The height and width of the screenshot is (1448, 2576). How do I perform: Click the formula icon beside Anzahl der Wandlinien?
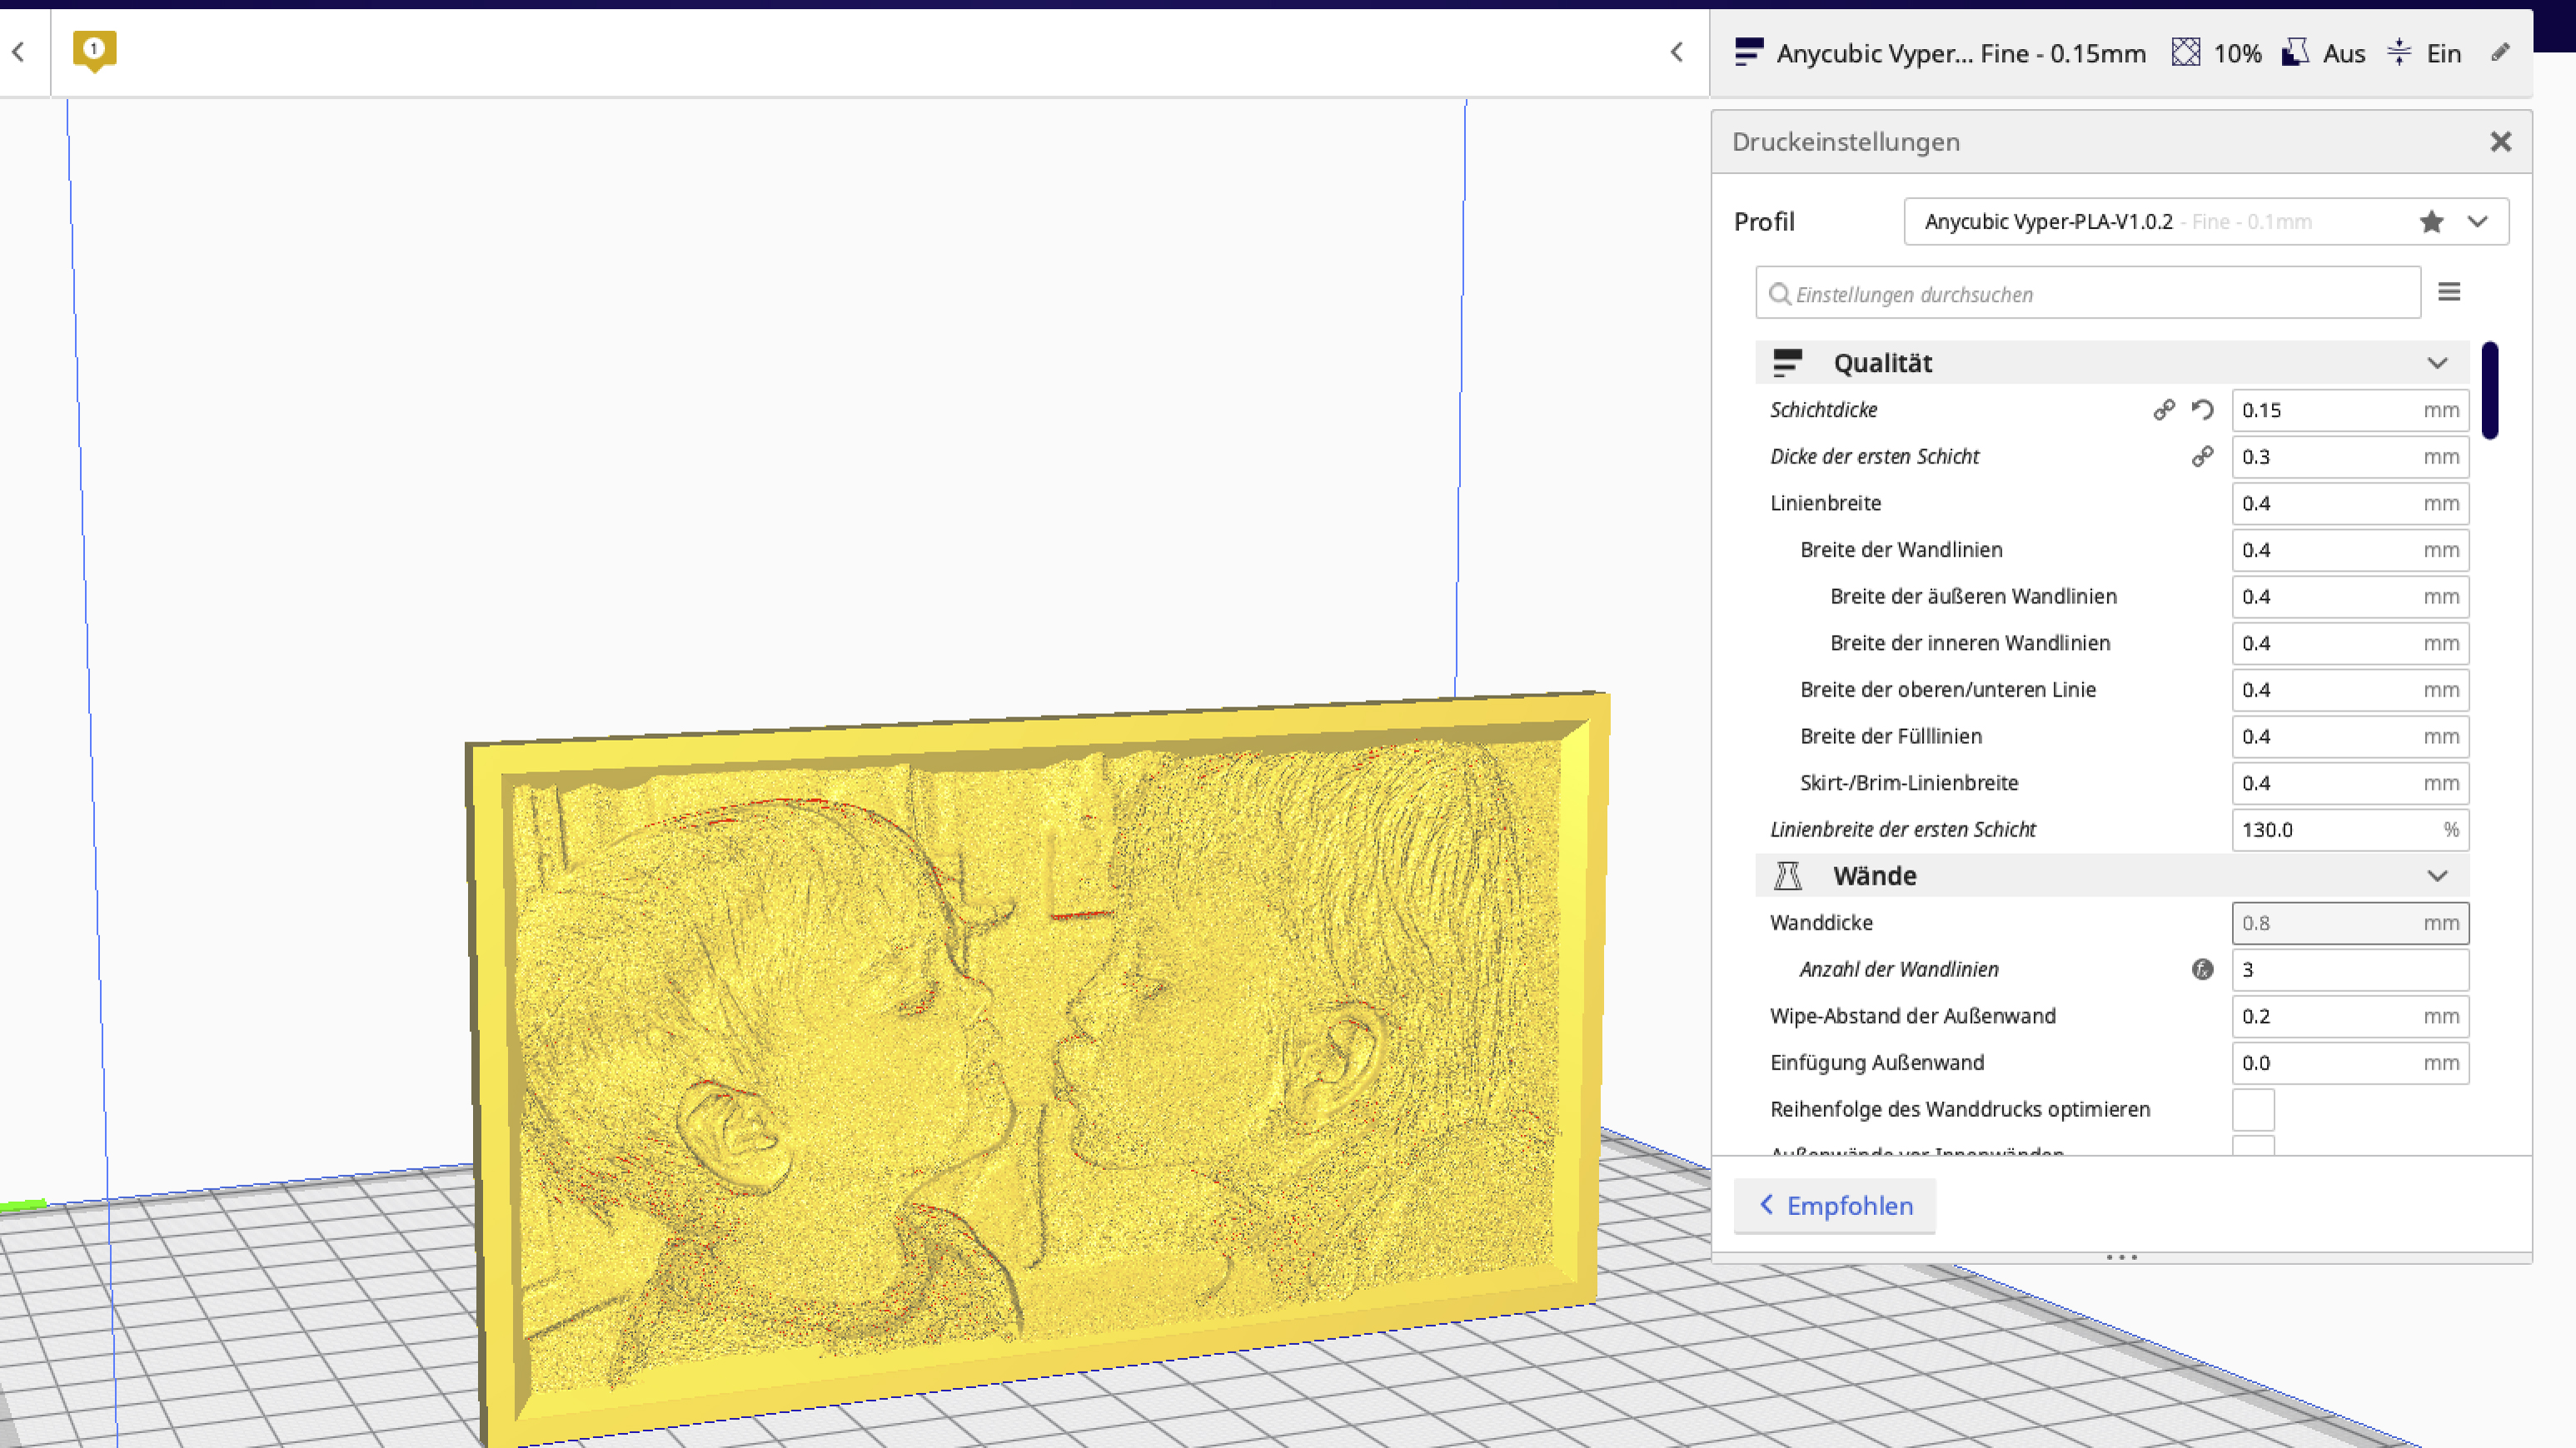(2202, 969)
